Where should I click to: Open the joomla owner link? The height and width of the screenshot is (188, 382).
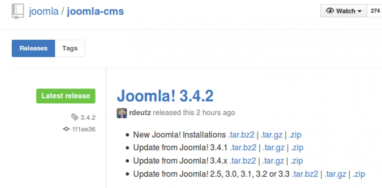click(44, 11)
